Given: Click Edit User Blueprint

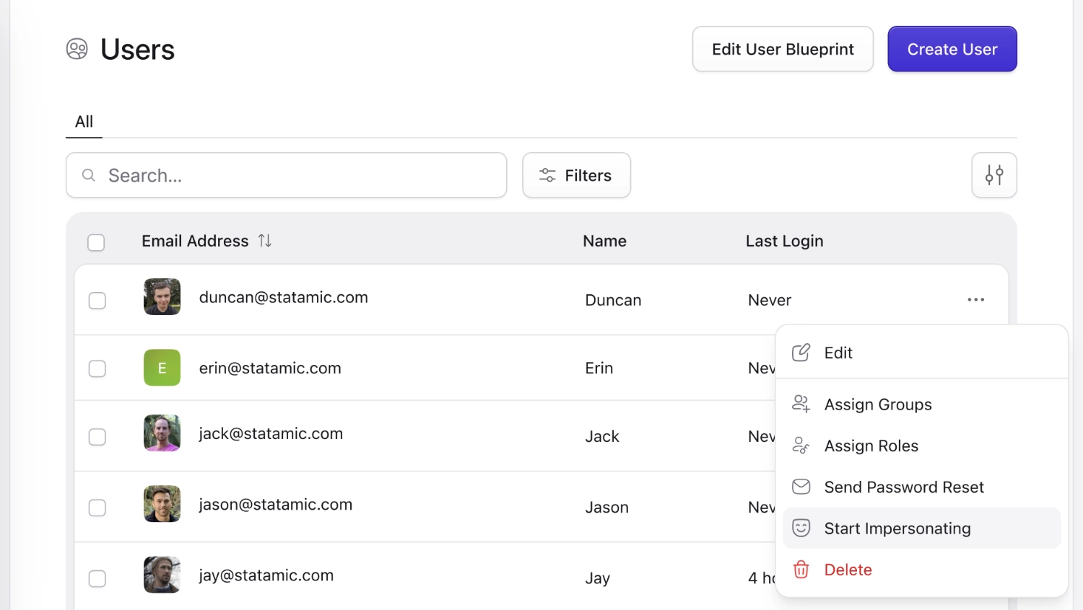Looking at the screenshot, I should click(x=783, y=49).
